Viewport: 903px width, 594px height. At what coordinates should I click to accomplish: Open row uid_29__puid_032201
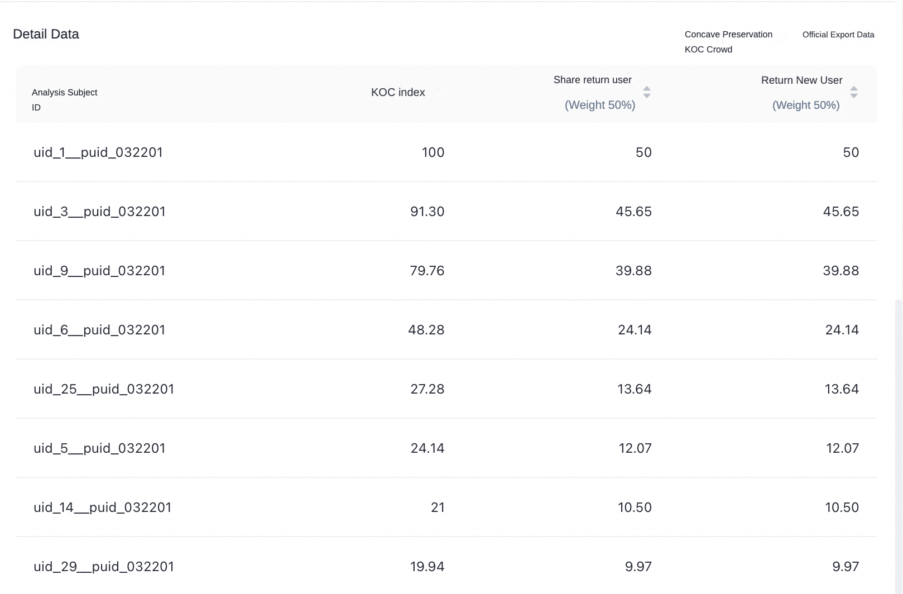pyautogui.click(x=446, y=566)
